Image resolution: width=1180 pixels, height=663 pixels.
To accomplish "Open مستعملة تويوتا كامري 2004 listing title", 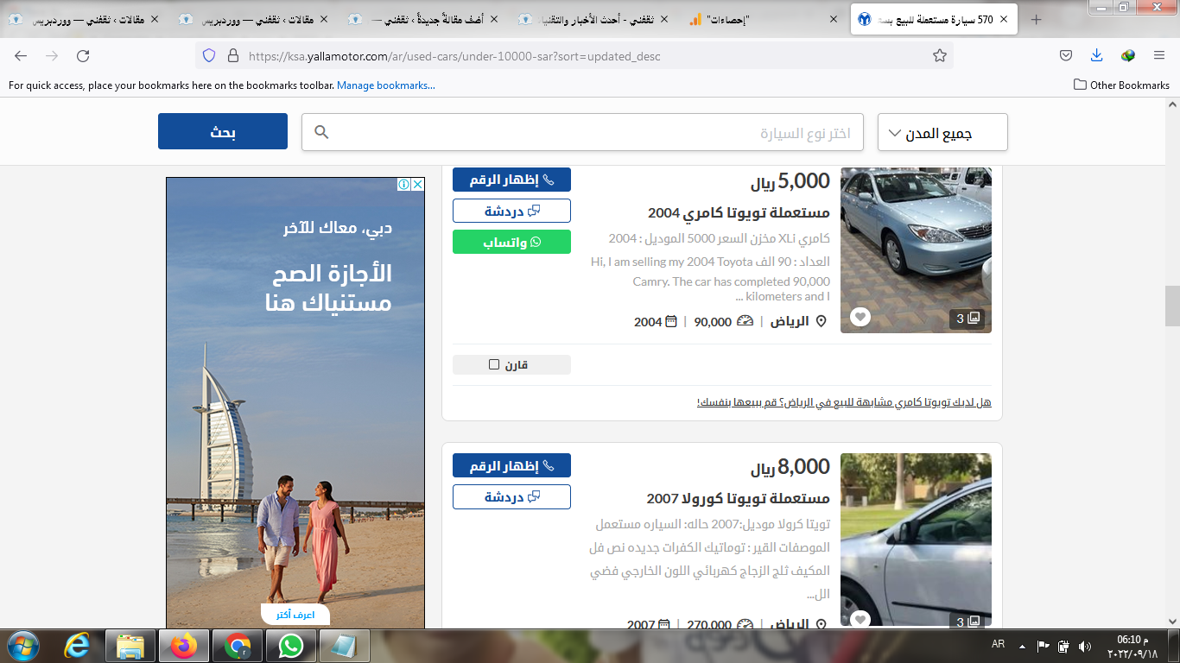I will click(739, 212).
